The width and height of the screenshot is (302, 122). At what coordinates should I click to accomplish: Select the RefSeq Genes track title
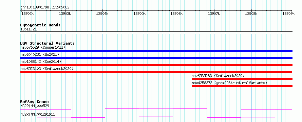[x=35, y=102]
